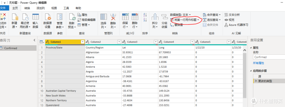This screenshot has height=107, width=285.
Task: Switch to the 视图 tab
Action: 54,8
